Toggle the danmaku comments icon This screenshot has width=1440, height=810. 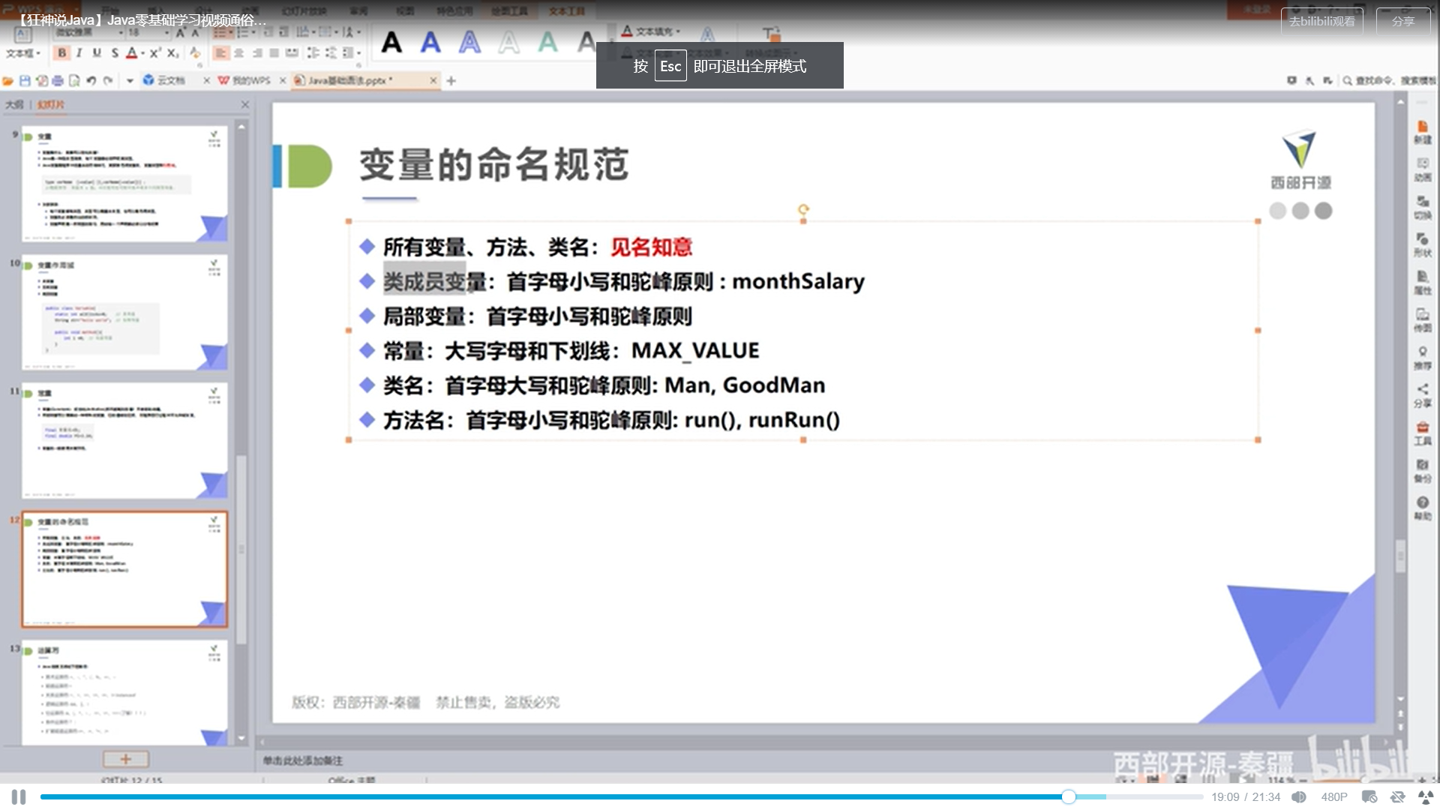1369,797
